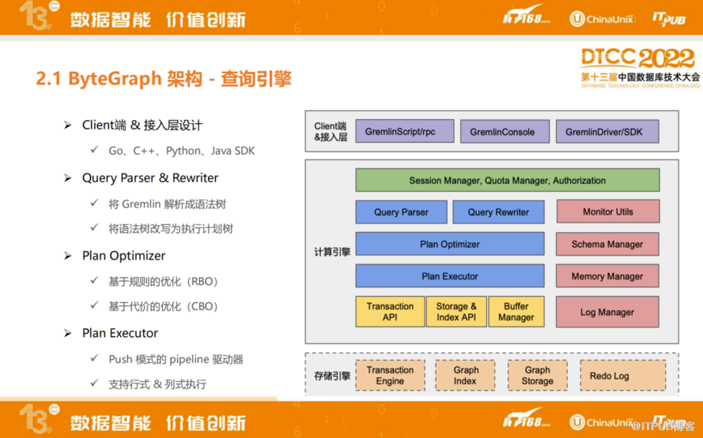The width and height of the screenshot is (703, 438).
Task: Click arrow bullet beside Client端 & 接入层设计
Action: pos(68,125)
